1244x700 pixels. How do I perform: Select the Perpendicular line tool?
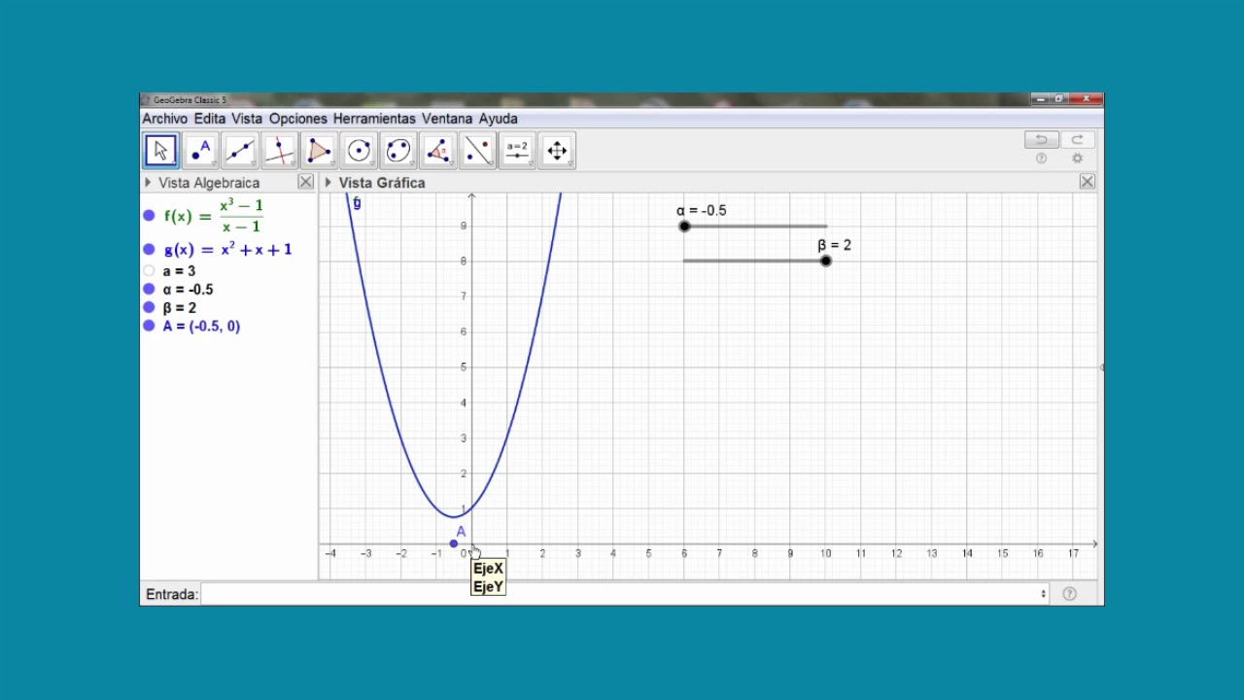point(280,151)
